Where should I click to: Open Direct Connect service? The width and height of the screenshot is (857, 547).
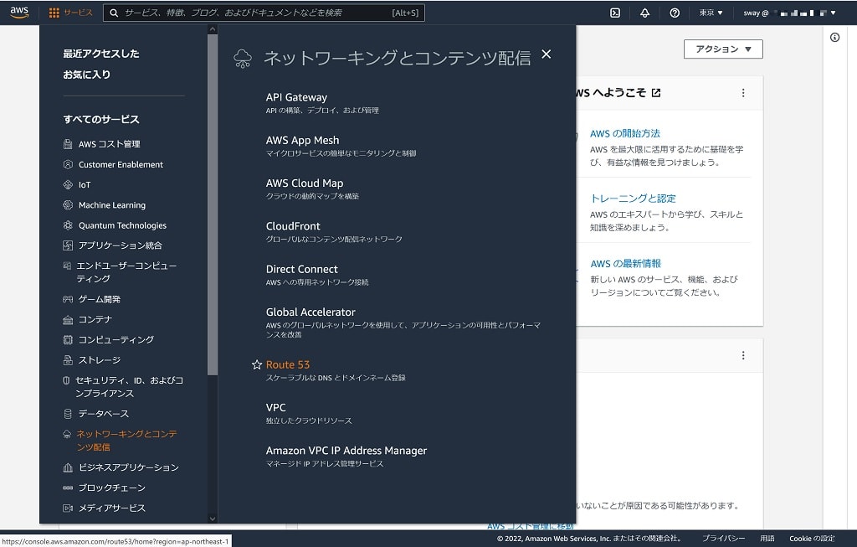click(301, 269)
